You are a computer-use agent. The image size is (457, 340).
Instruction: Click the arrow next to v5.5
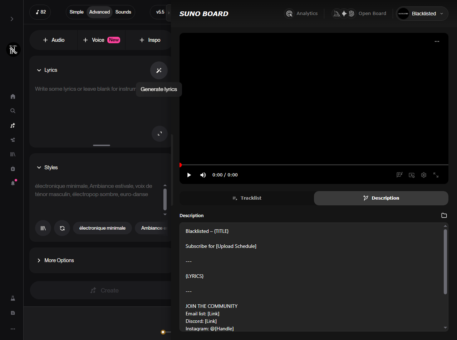(168, 12)
